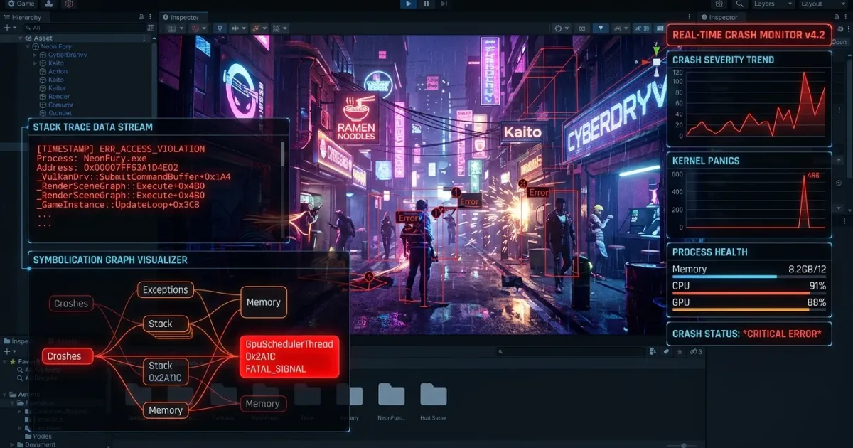Expand the CyberDranvv object
Screen dimensions: 853x448
pyautogui.click(x=35, y=55)
